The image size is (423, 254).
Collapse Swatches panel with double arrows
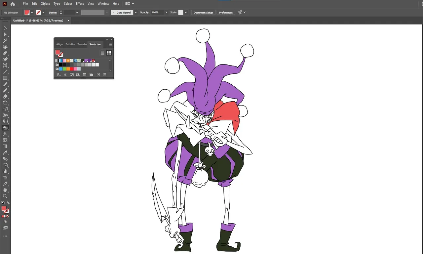click(x=107, y=39)
